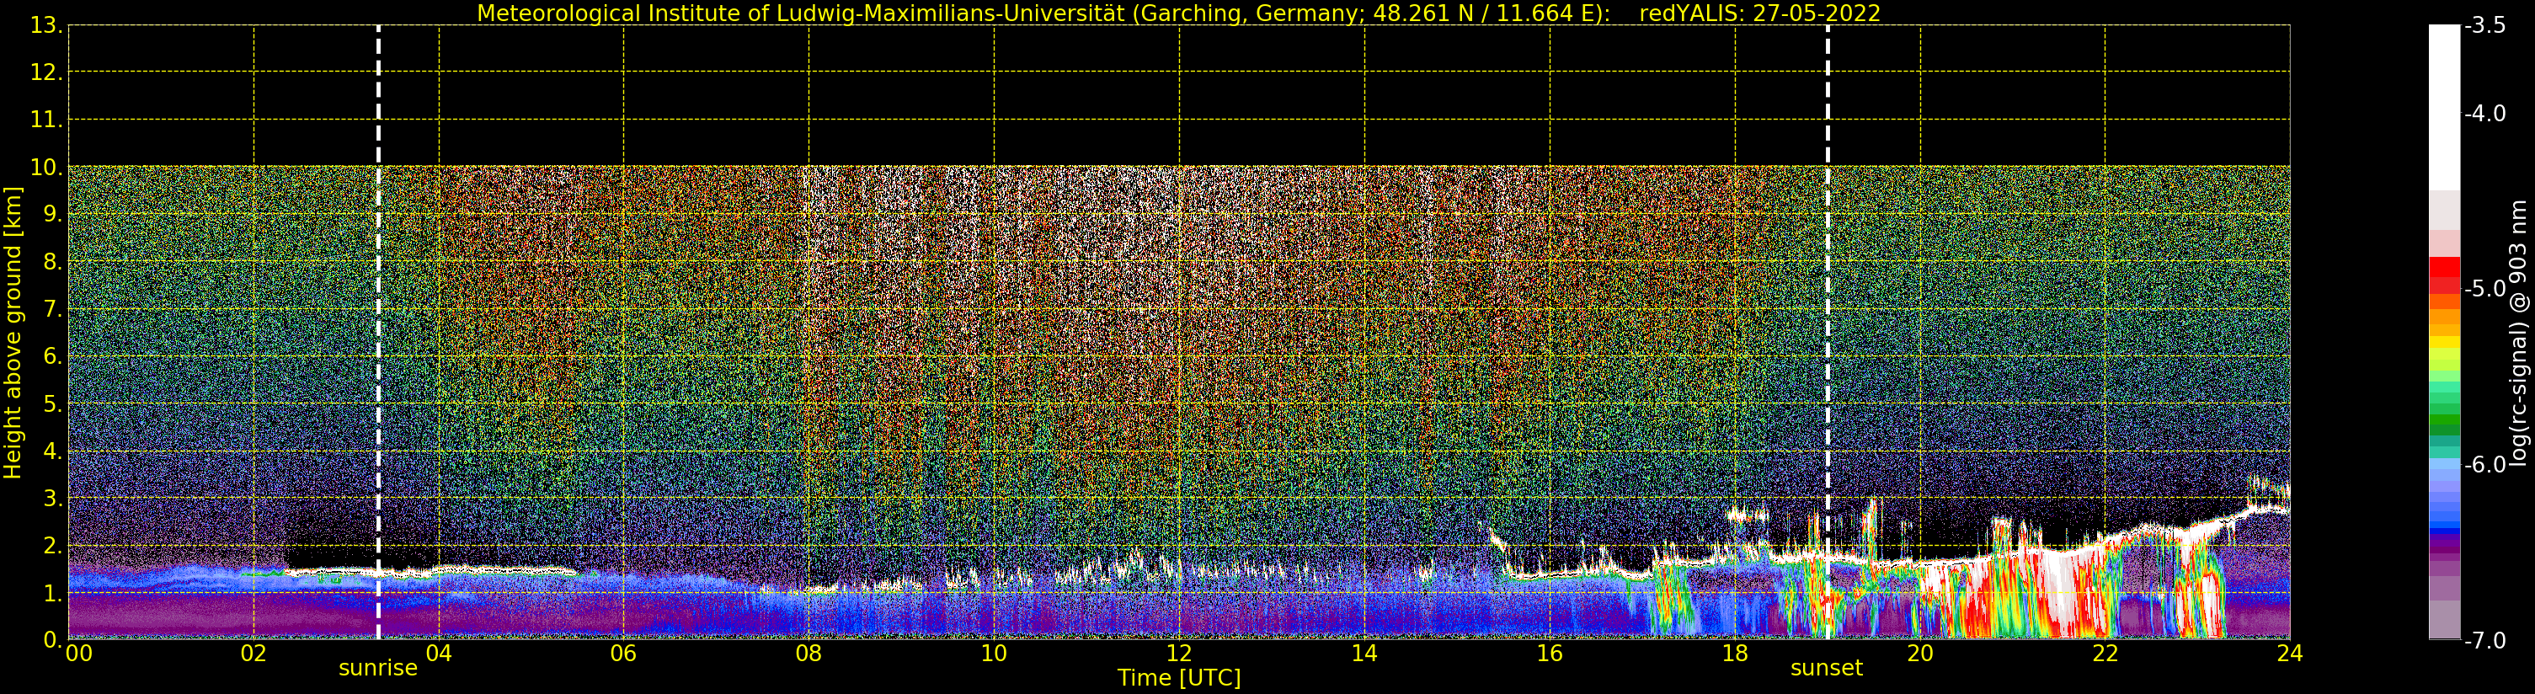Click time tick label '16'

1549,654
